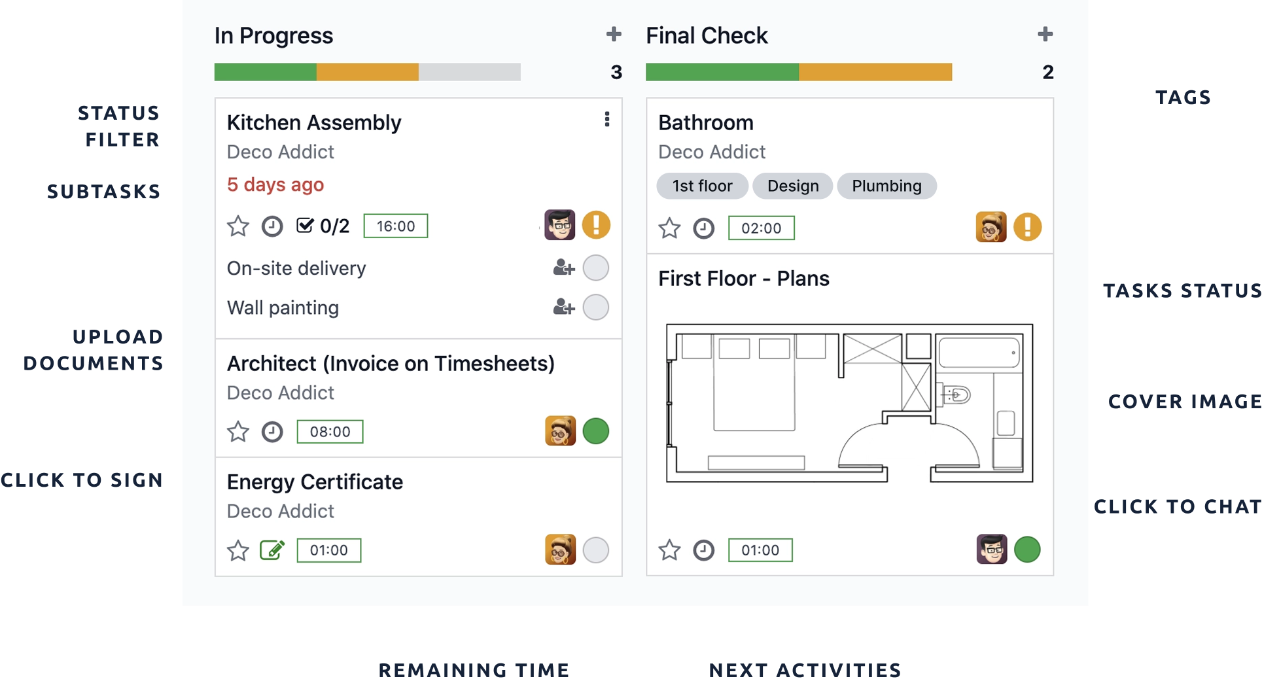Viewport: 1262px width, 683px height.
Task: Select the Plumbing tag on Bathroom card
Action: coord(886,186)
